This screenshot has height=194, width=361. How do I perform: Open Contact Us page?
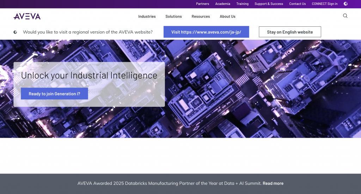click(298, 4)
